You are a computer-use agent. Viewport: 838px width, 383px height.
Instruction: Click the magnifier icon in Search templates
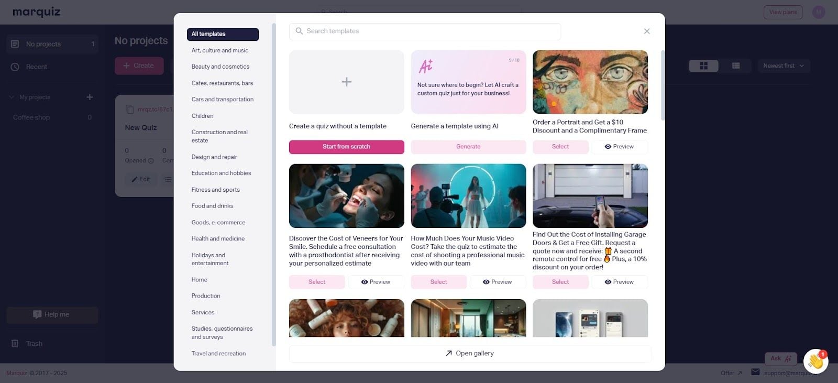pos(299,31)
